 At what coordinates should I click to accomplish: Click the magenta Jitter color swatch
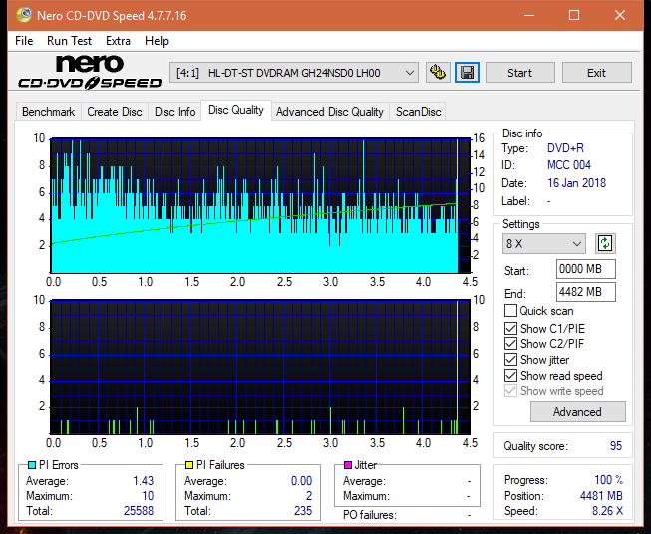click(x=348, y=465)
